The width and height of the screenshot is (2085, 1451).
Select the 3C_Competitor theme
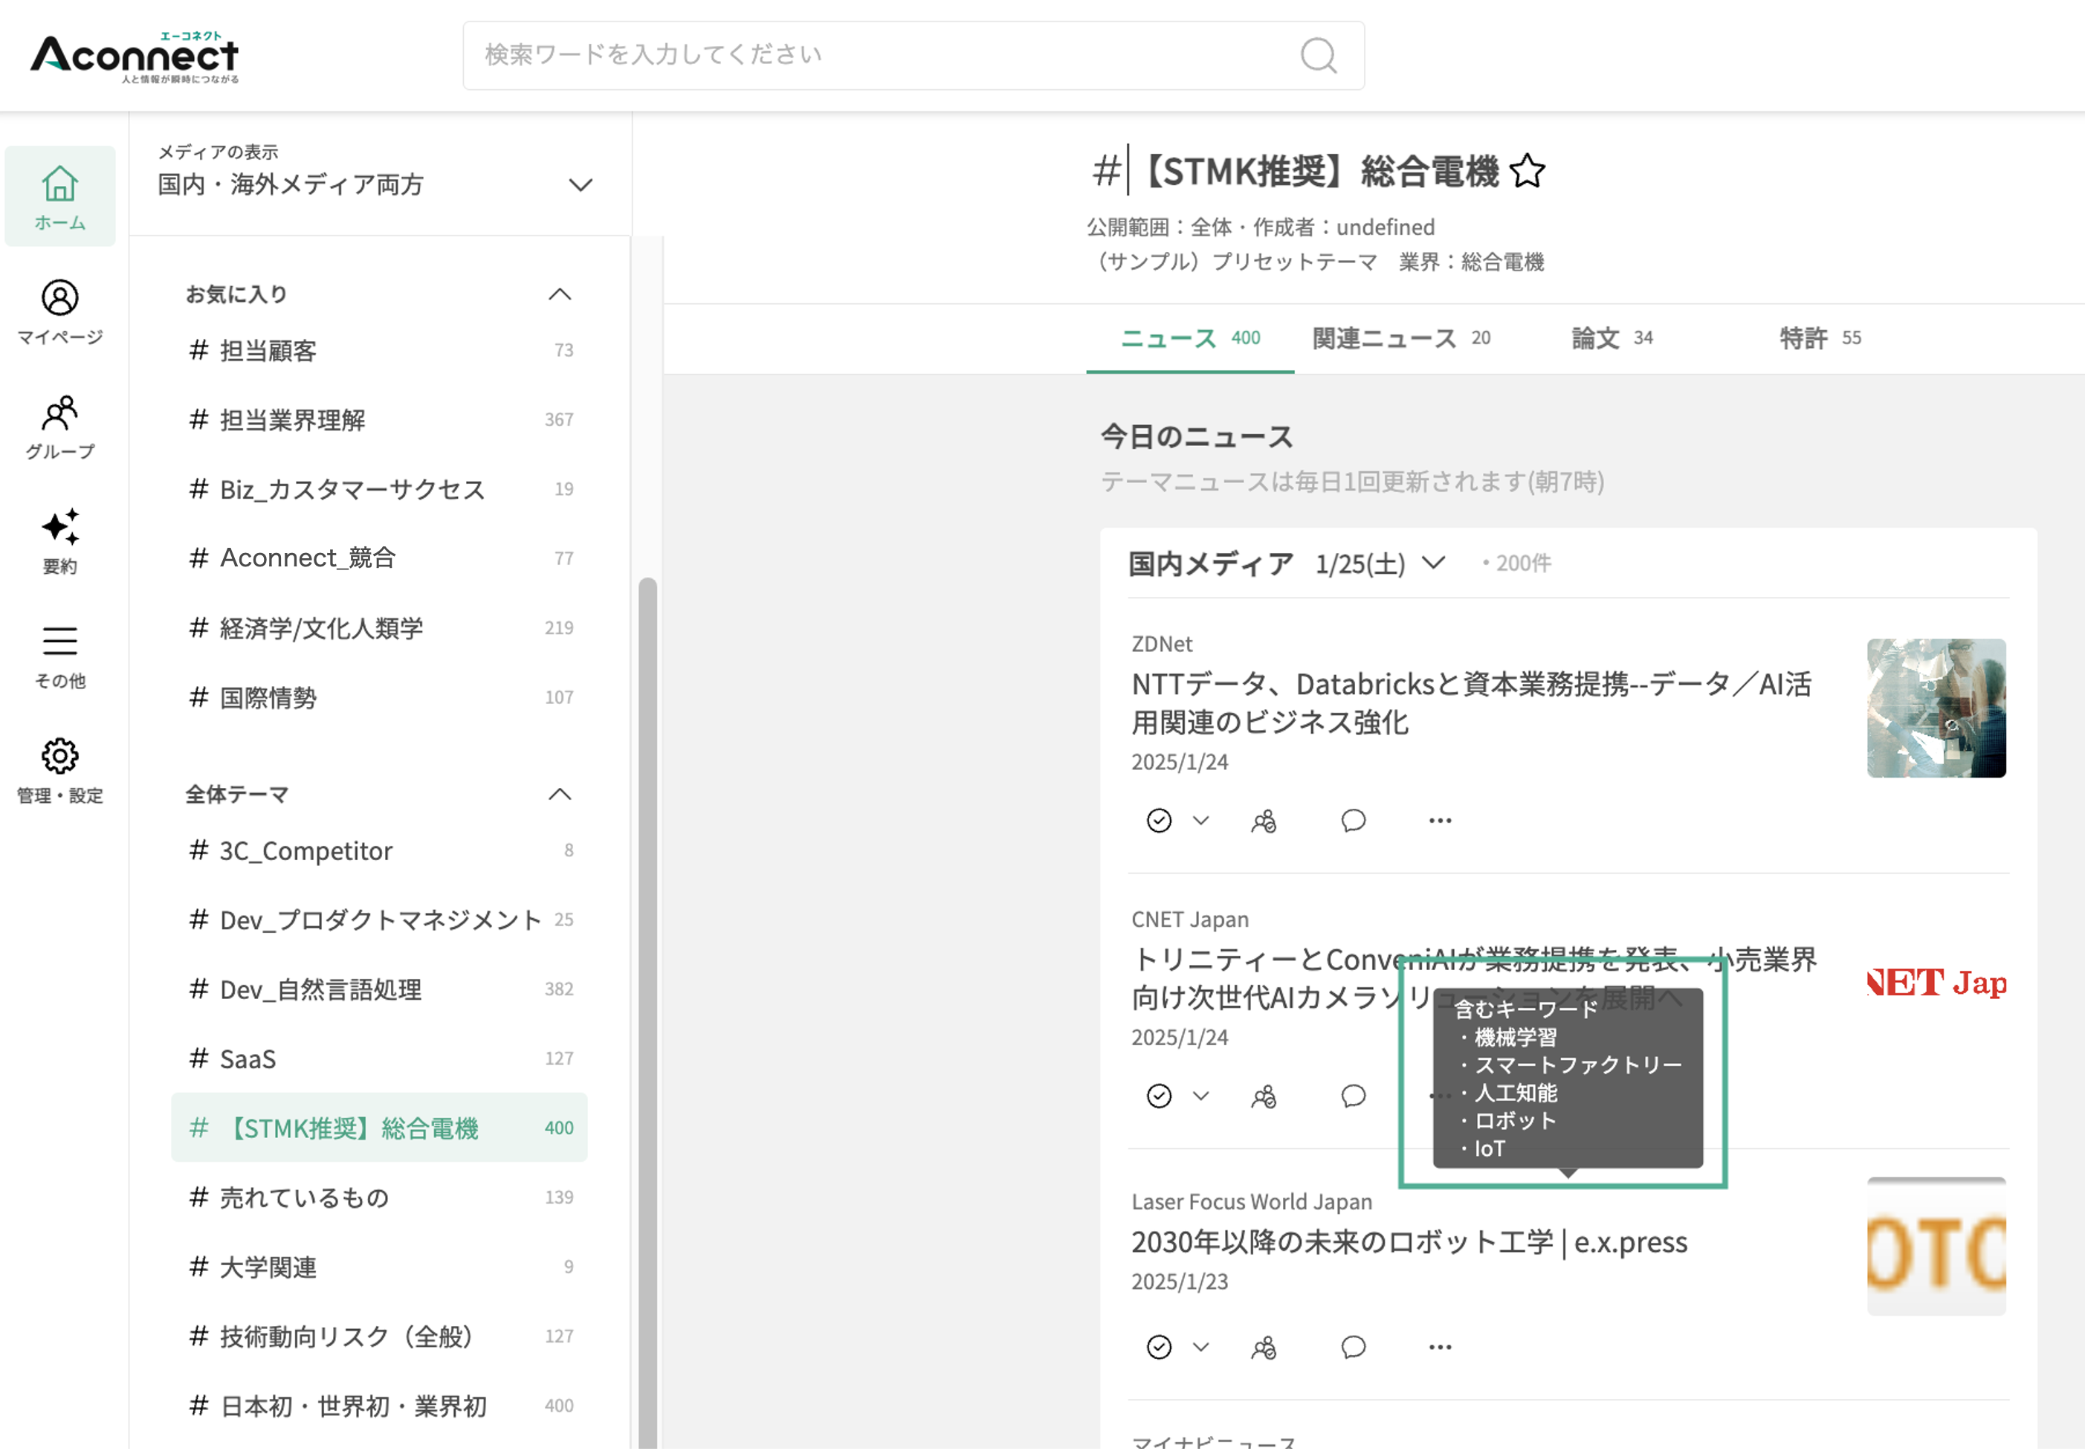[380, 851]
